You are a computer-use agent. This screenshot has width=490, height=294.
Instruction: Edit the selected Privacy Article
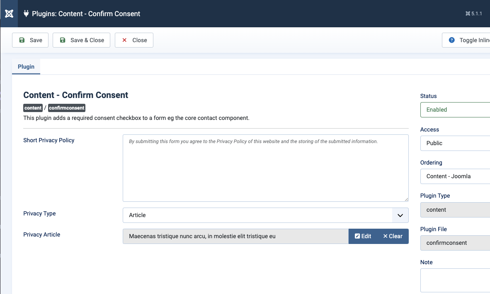tap(363, 236)
